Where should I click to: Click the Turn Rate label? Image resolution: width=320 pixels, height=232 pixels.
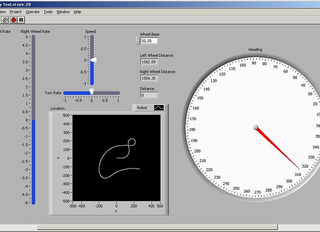coord(53,93)
